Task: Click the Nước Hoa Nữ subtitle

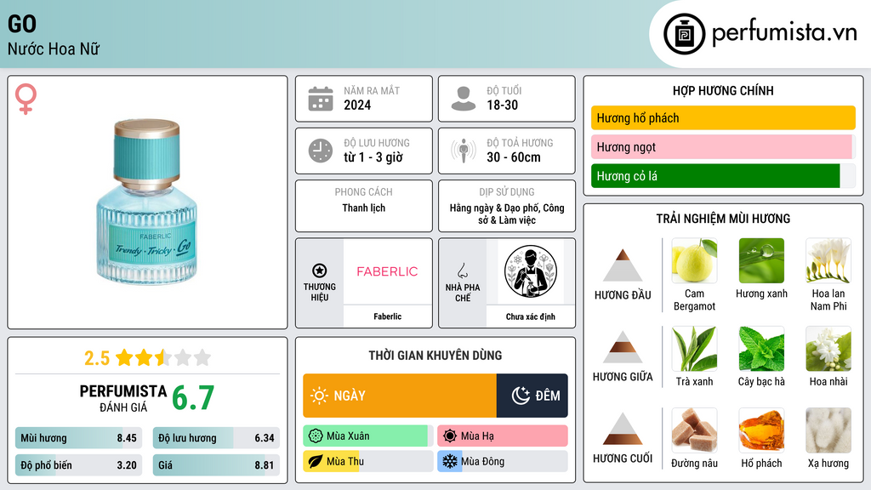Action: coord(54,49)
